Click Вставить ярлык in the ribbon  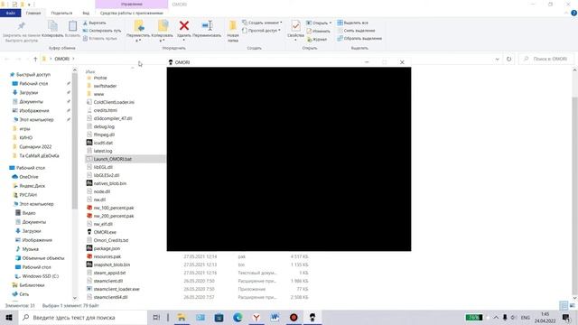(x=100, y=38)
